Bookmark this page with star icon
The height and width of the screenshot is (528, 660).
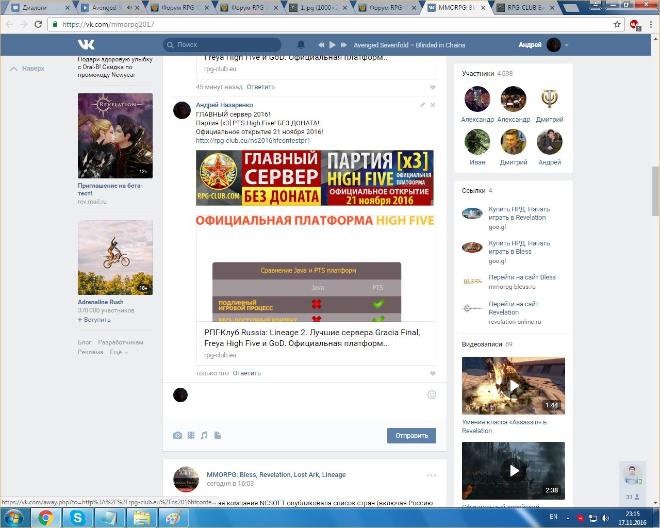pyautogui.click(x=617, y=24)
